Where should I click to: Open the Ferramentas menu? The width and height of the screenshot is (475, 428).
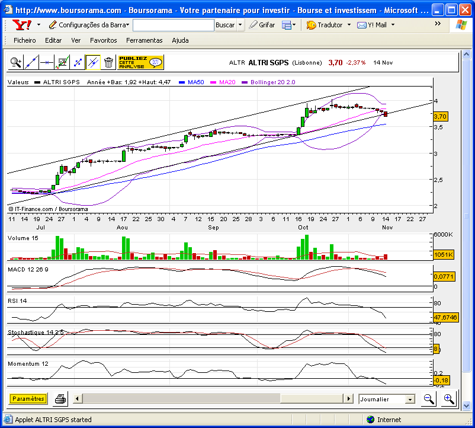(144, 40)
